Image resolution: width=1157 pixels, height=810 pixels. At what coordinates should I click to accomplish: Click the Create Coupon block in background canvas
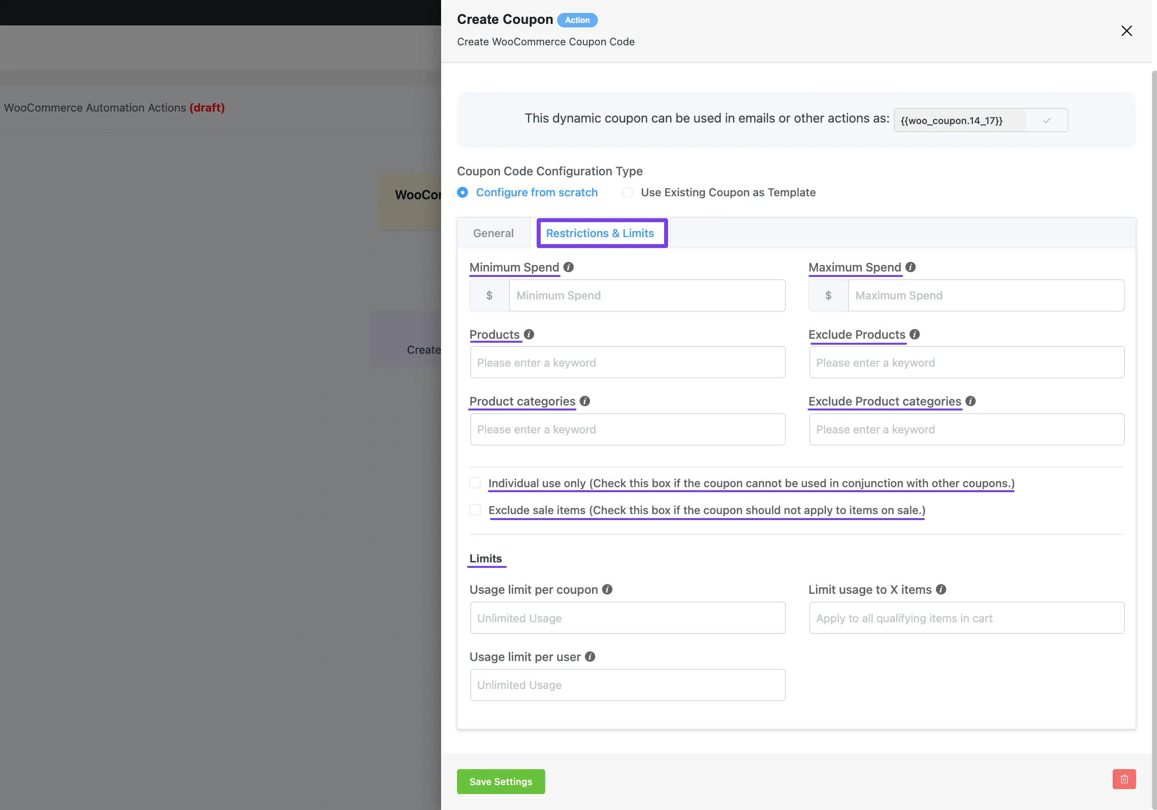coord(406,339)
